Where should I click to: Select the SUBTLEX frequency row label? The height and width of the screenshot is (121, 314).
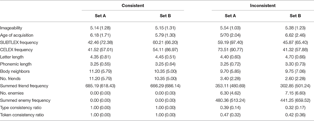[19, 43]
